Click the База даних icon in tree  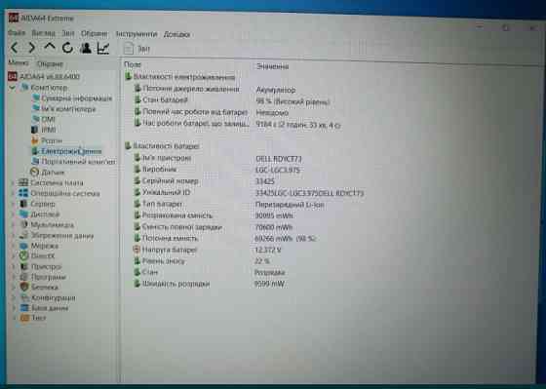(24, 308)
